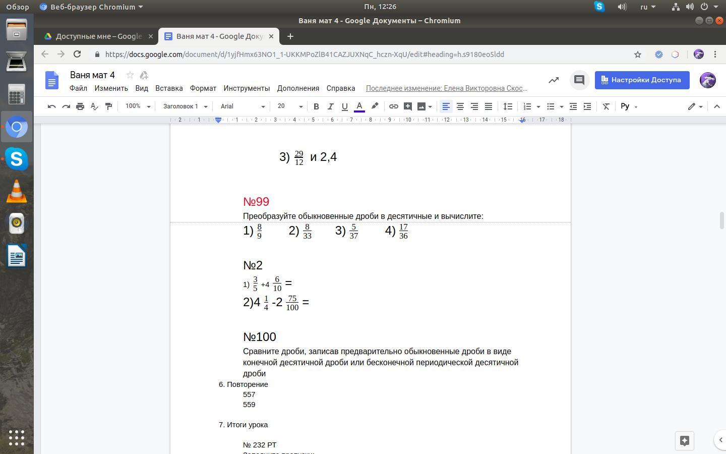Screen dimensions: 726x454
Task: Bookmark this page with the star
Action: 638,54
